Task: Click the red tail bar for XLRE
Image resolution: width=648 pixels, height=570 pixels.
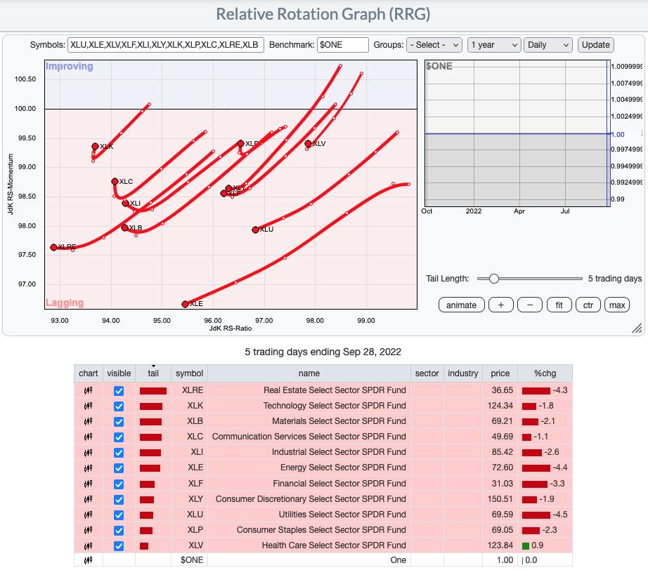Action: [x=153, y=391]
